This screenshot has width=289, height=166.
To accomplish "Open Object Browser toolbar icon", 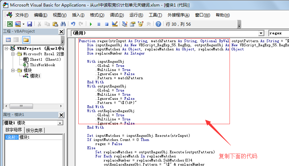I will click(x=141, y=24).
